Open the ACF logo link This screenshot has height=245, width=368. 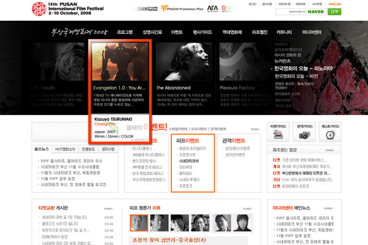point(227,9)
